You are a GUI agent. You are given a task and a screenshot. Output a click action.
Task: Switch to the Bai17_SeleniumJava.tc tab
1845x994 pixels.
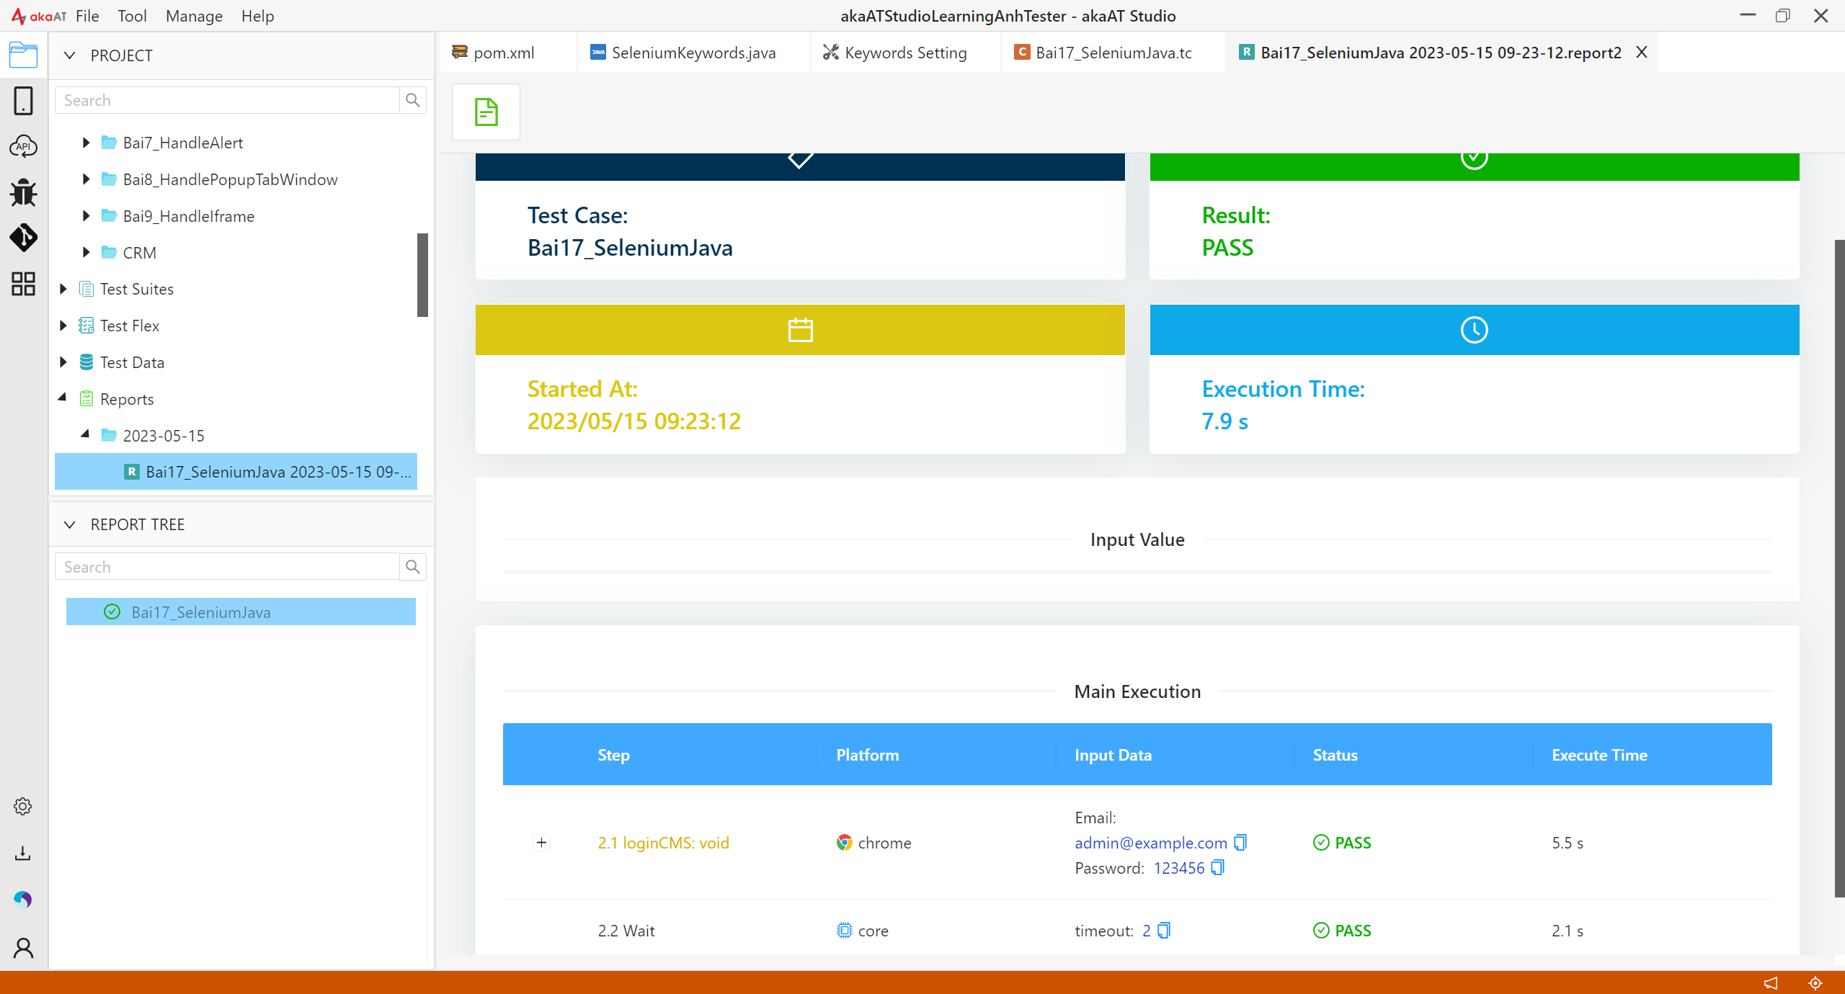click(1113, 53)
